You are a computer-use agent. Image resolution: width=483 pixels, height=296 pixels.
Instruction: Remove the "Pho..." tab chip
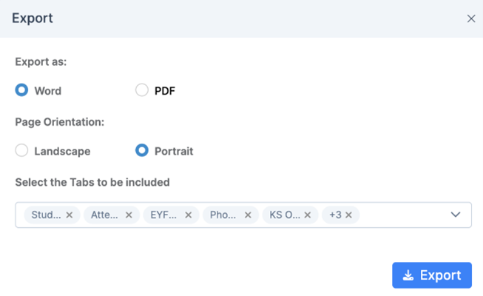pyautogui.click(x=248, y=215)
